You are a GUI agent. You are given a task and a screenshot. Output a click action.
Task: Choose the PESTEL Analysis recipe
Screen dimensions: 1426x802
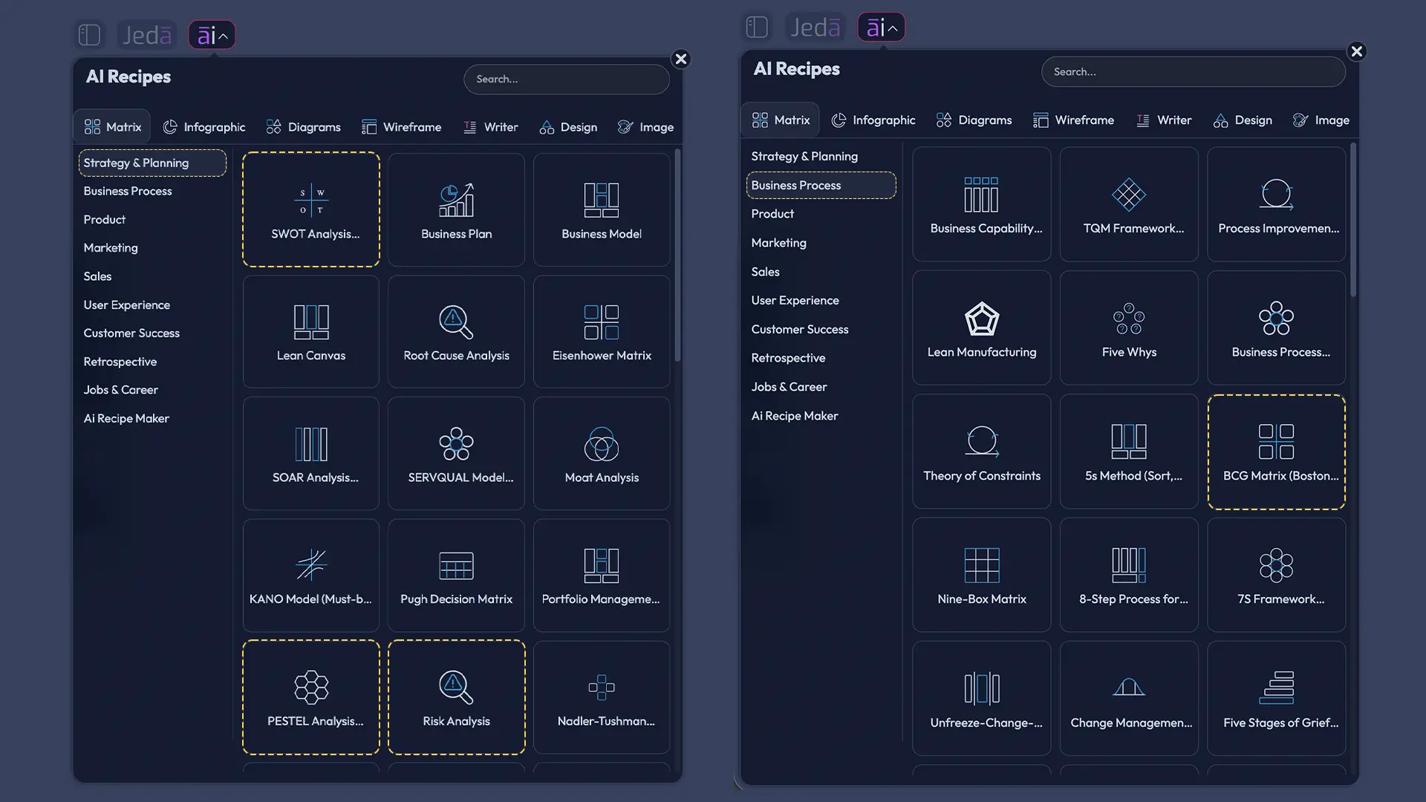click(310, 697)
